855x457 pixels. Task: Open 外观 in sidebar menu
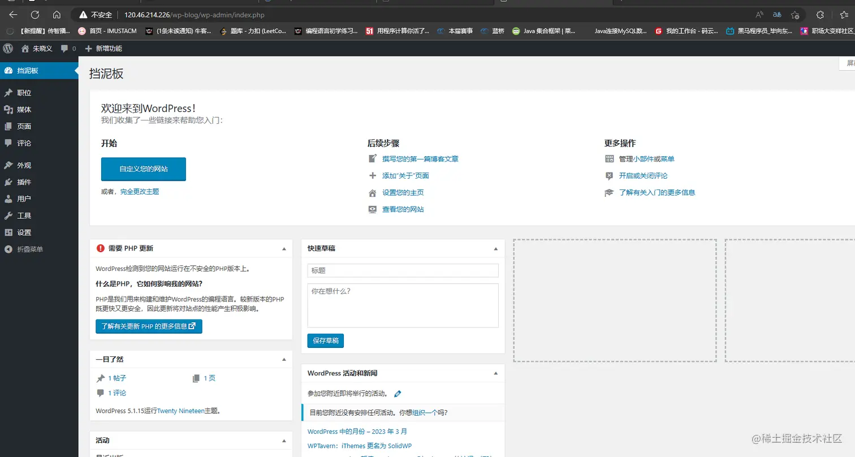pyautogui.click(x=39, y=166)
